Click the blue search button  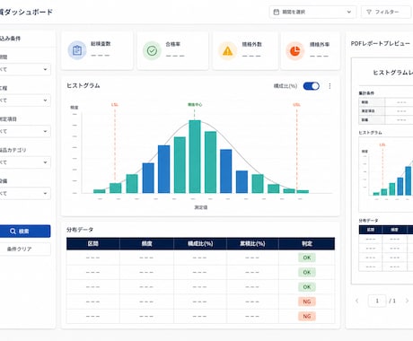click(x=24, y=232)
